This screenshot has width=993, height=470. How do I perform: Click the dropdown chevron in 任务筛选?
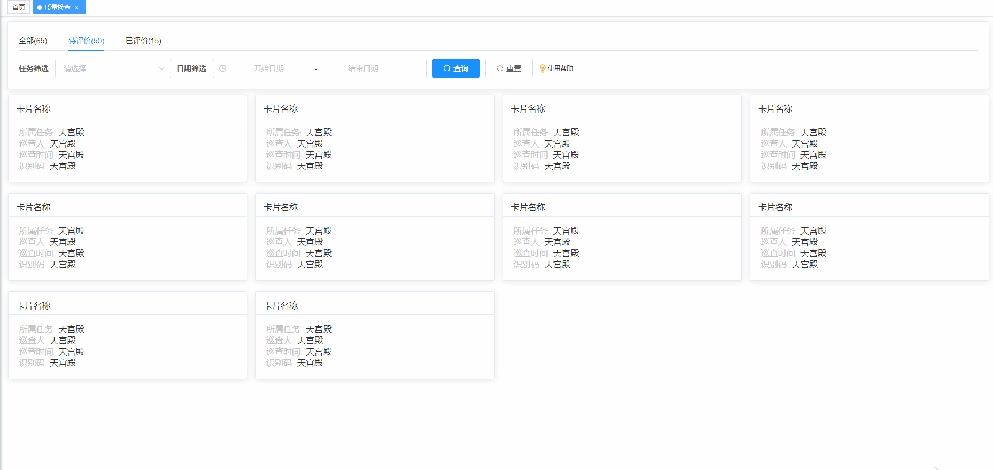(x=161, y=68)
